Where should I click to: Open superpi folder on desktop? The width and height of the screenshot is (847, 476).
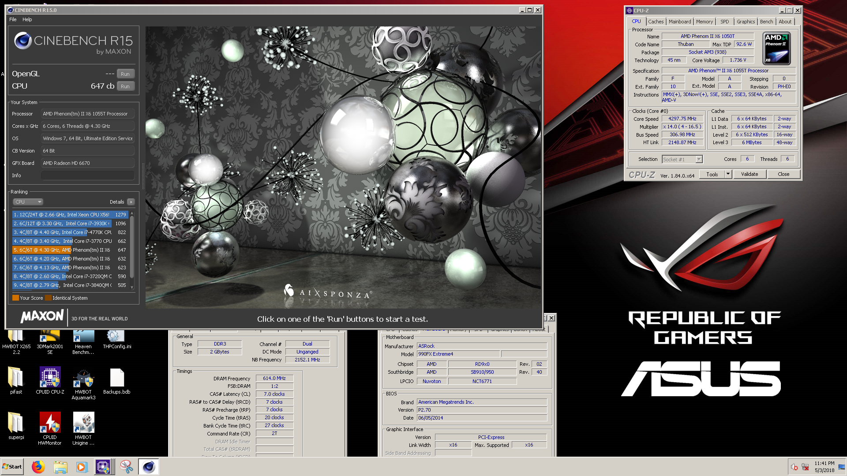click(x=16, y=426)
